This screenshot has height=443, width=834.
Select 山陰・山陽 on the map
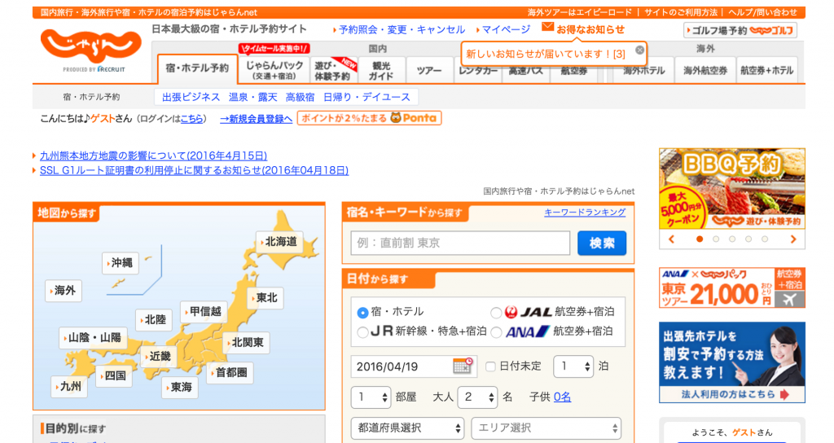pos(93,338)
